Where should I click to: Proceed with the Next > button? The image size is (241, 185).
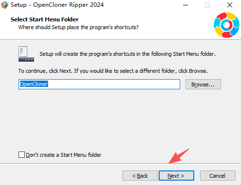click(x=176, y=175)
